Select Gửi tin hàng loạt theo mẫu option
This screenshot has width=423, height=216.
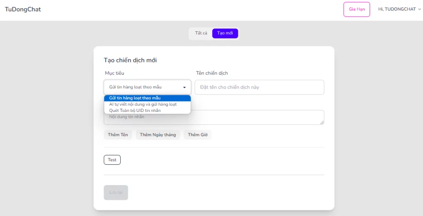click(x=147, y=98)
